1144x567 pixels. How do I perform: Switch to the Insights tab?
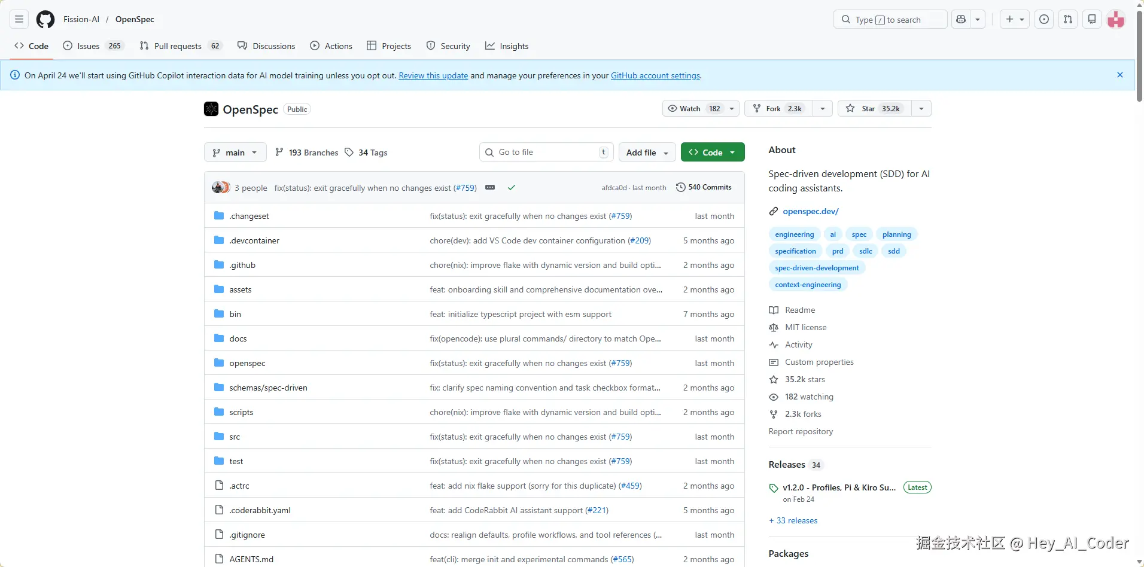click(507, 46)
